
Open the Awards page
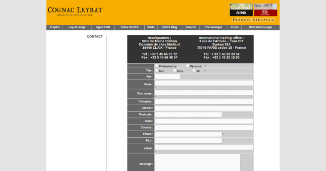(190, 27)
